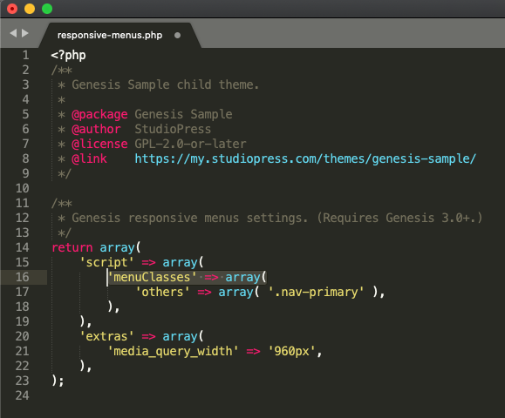
Task: Click the 'array(' after return on line 14
Action: pos(120,248)
